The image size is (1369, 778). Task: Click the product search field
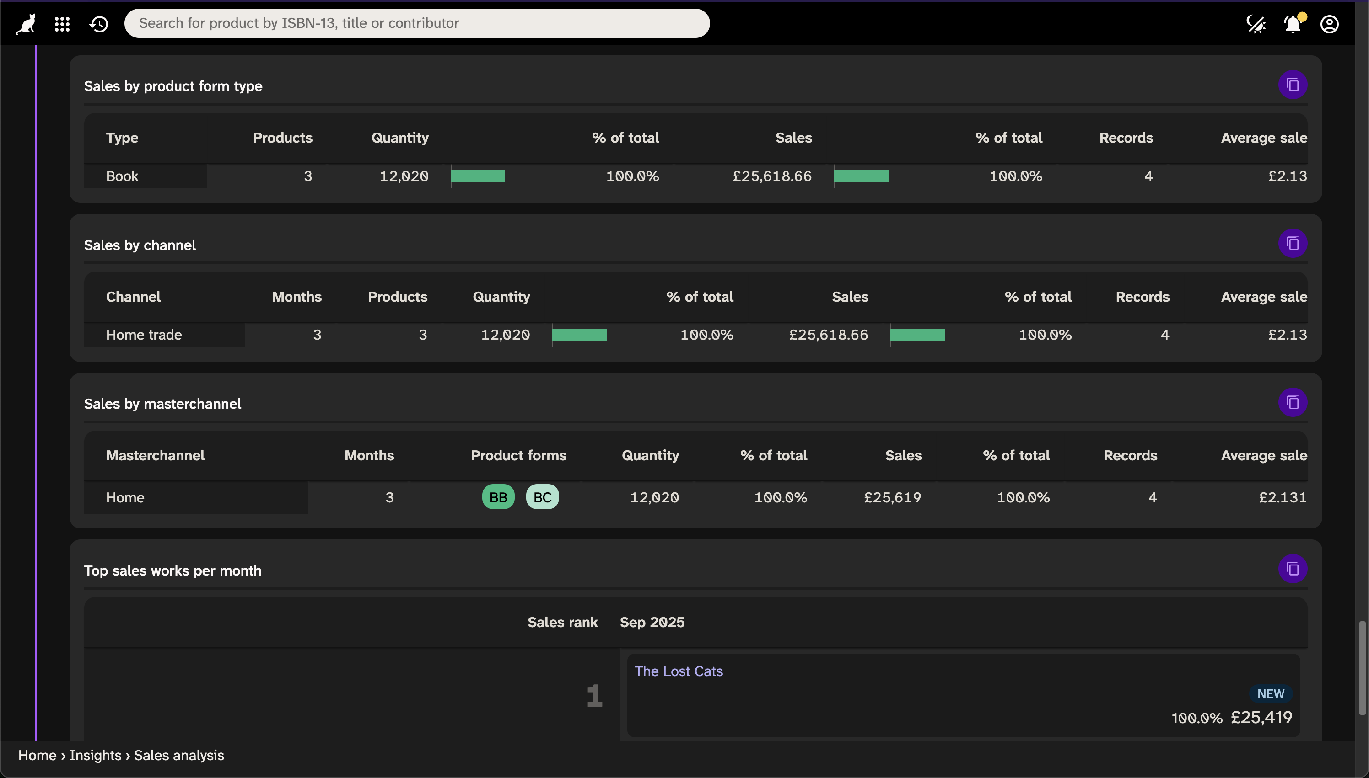(x=416, y=23)
